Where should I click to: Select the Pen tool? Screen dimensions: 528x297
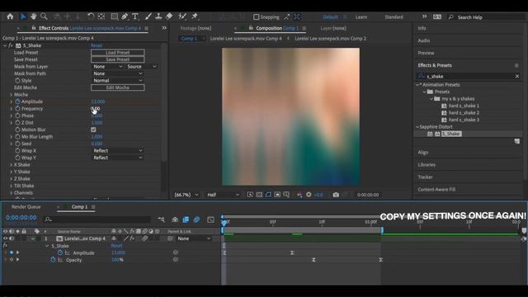125,16
